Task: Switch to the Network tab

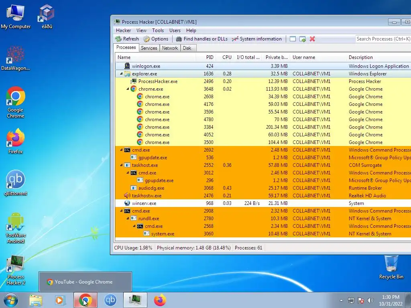Action: [x=170, y=48]
